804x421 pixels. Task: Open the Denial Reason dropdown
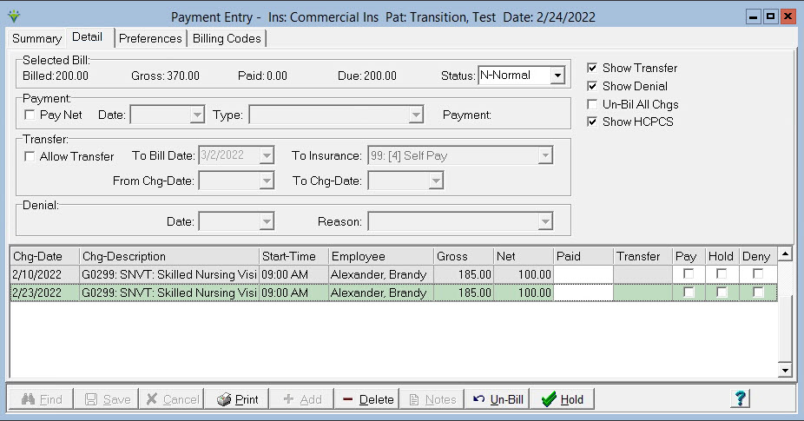544,222
